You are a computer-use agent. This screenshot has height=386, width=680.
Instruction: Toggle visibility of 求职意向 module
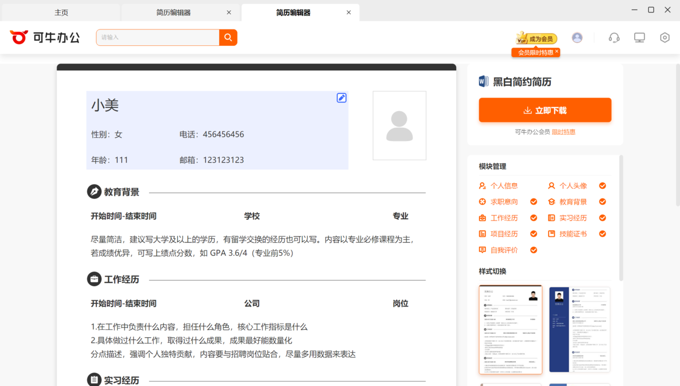(x=533, y=201)
